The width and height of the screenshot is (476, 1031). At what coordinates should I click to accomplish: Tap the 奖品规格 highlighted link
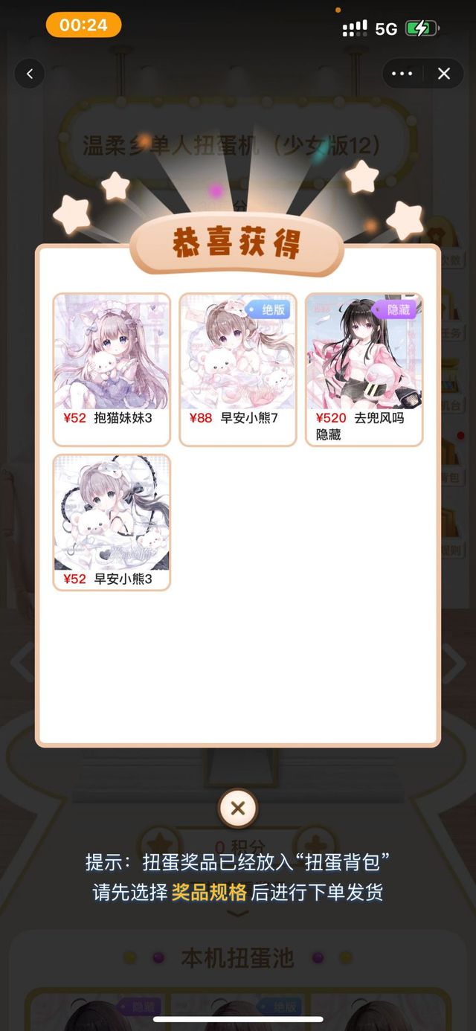tap(208, 892)
